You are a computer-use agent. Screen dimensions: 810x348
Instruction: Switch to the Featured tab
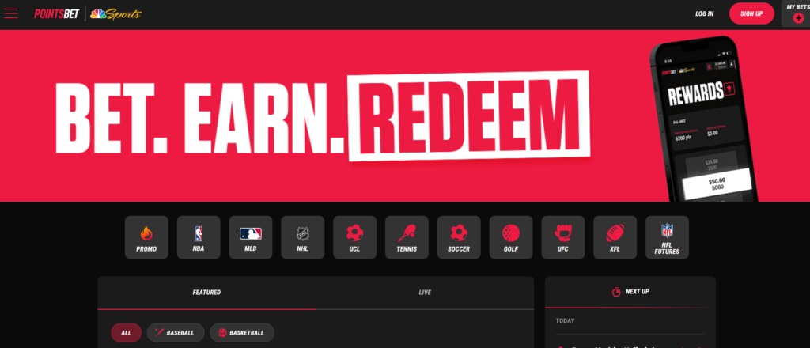click(x=206, y=293)
